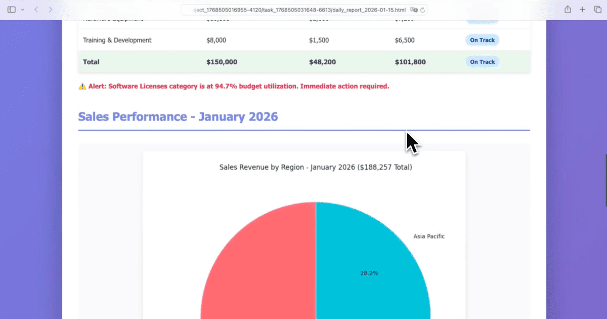Click the Sales Performance - January 2026 heading

178,116
